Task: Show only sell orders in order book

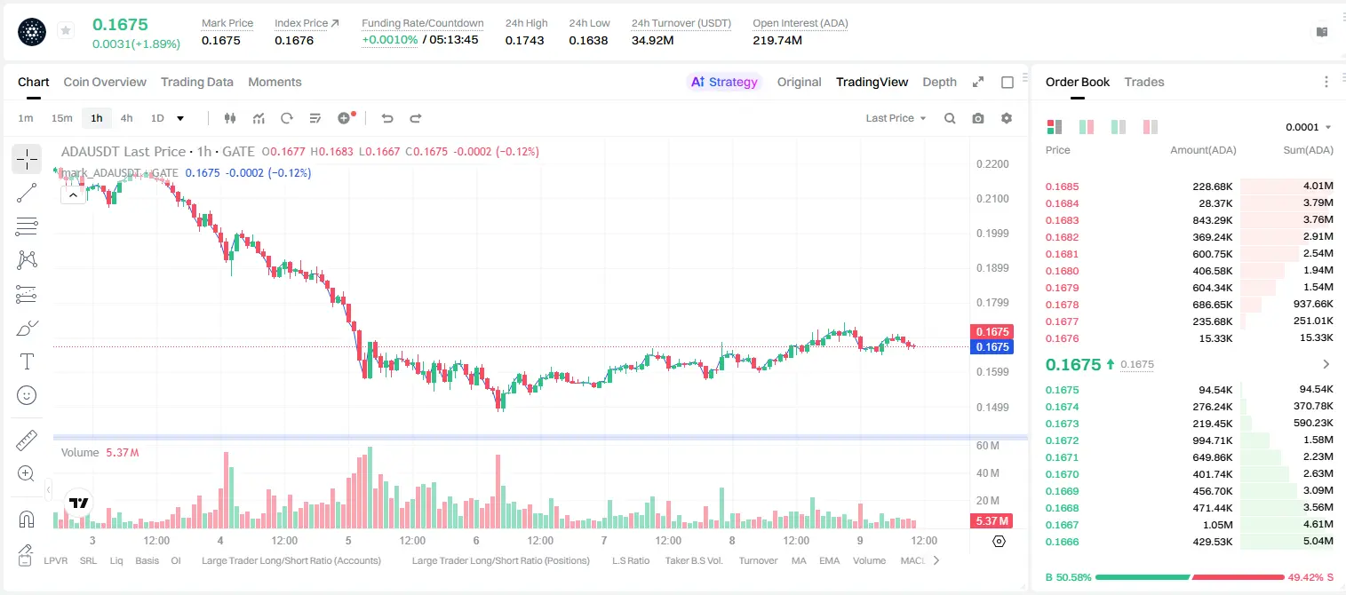Action: tap(1150, 127)
